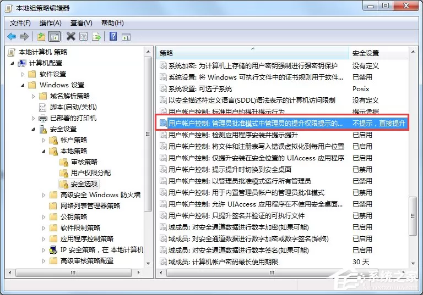Sort by the 策略 column header
Image resolution: width=423 pixels, height=295 pixels.
coord(253,53)
